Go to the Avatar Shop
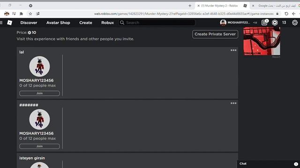The image size is (300, 168). pyautogui.click(x=58, y=23)
